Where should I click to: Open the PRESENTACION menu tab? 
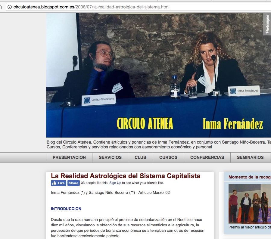[x=69, y=157]
